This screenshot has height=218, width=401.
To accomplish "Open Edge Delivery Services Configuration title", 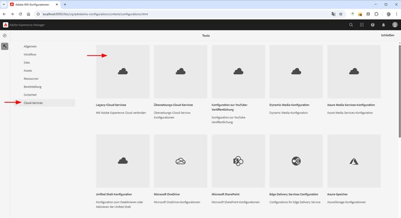I will click(x=294, y=195).
